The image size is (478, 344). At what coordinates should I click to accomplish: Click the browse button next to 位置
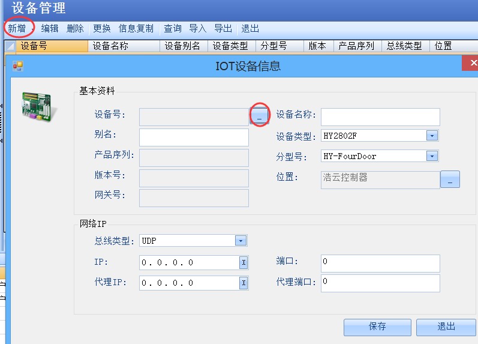[x=450, y=179]
